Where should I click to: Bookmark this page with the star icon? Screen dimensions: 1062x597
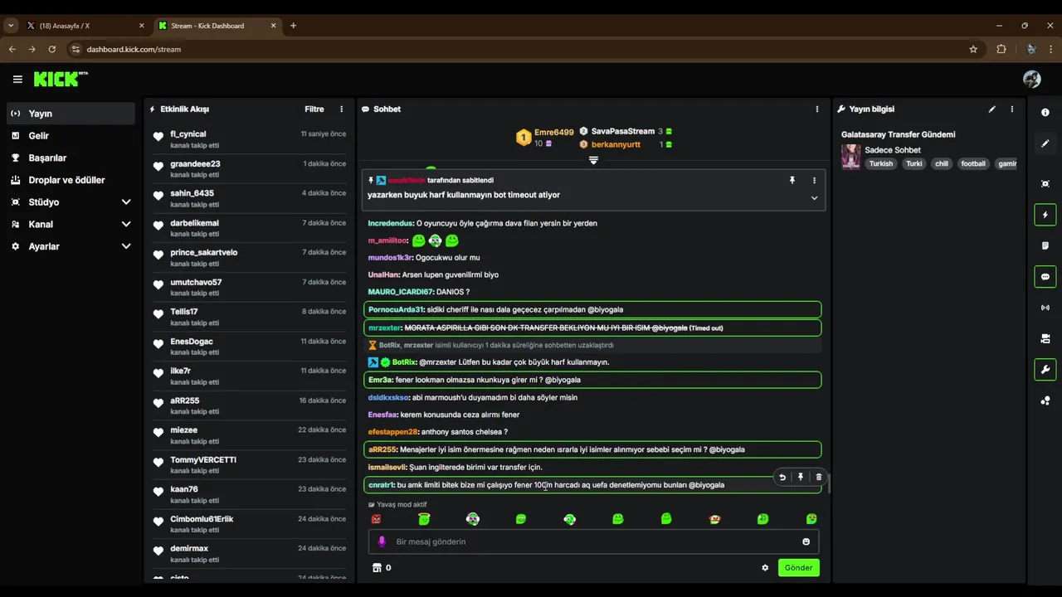pos(973,49)
